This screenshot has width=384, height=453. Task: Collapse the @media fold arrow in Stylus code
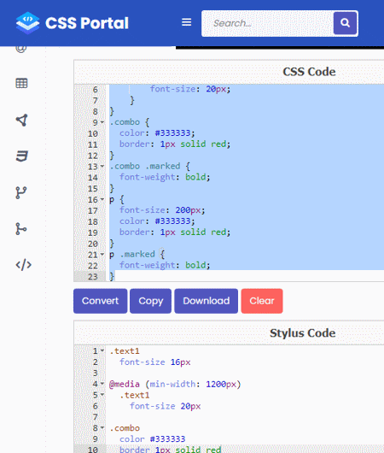(x=102, y=384)
